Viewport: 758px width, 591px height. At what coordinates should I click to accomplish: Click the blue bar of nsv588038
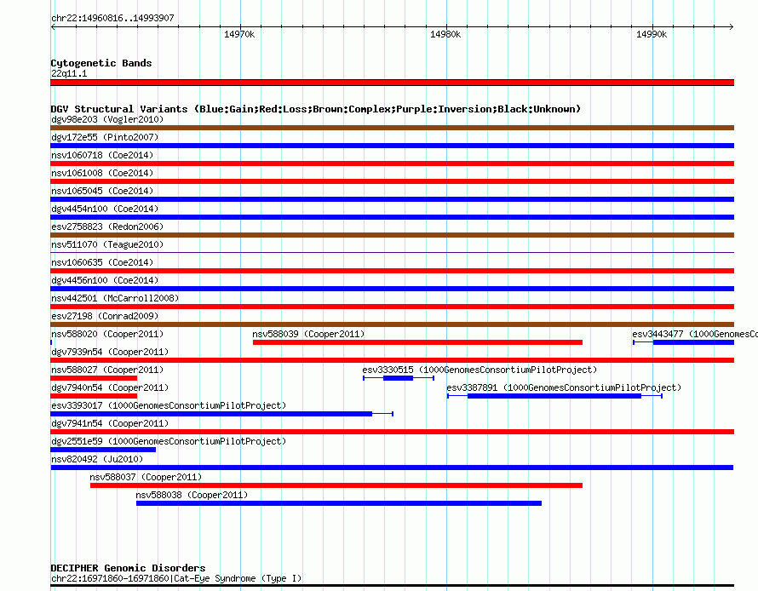pos(339,503)
